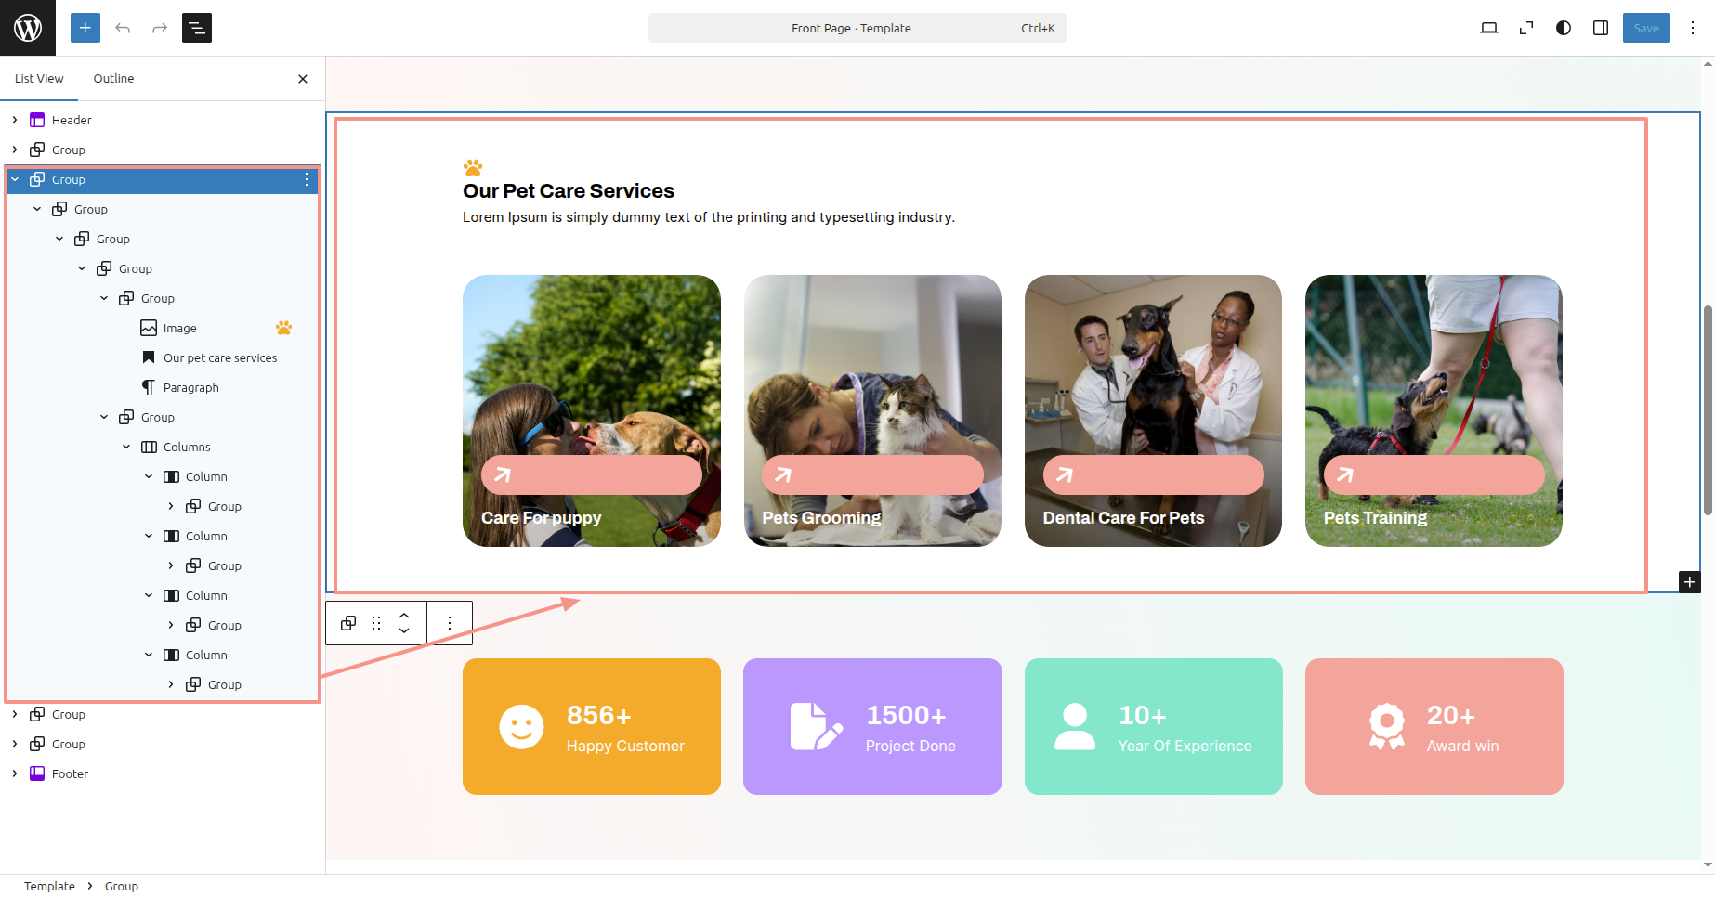Click arrow button on Pets Grooming card
Image resolution: width=1715 pixels, height=897 pixels.
872,475
